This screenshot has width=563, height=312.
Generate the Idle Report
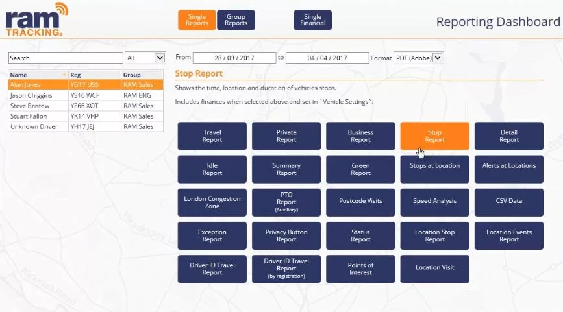(x=212, y=169)
